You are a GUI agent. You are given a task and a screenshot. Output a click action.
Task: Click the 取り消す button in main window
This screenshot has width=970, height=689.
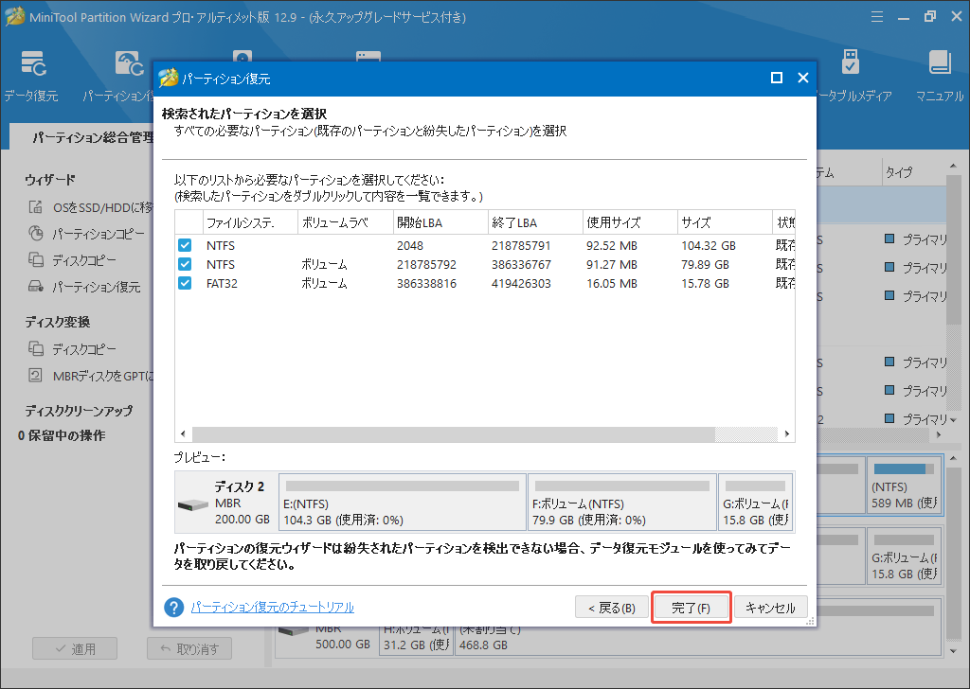pos(189,649)
